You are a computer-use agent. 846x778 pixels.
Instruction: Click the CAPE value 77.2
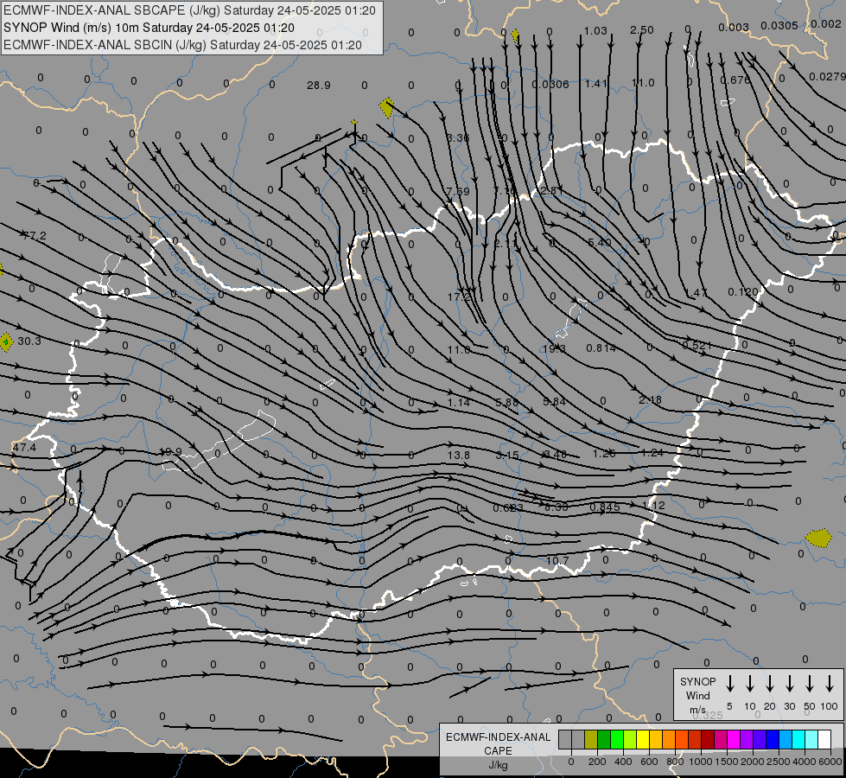click(34, 235)
